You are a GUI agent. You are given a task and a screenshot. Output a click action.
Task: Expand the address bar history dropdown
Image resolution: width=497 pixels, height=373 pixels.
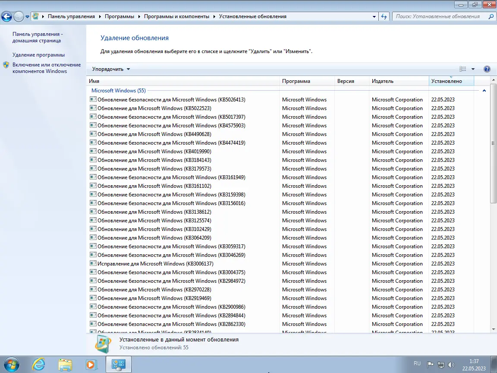(374, 16)
